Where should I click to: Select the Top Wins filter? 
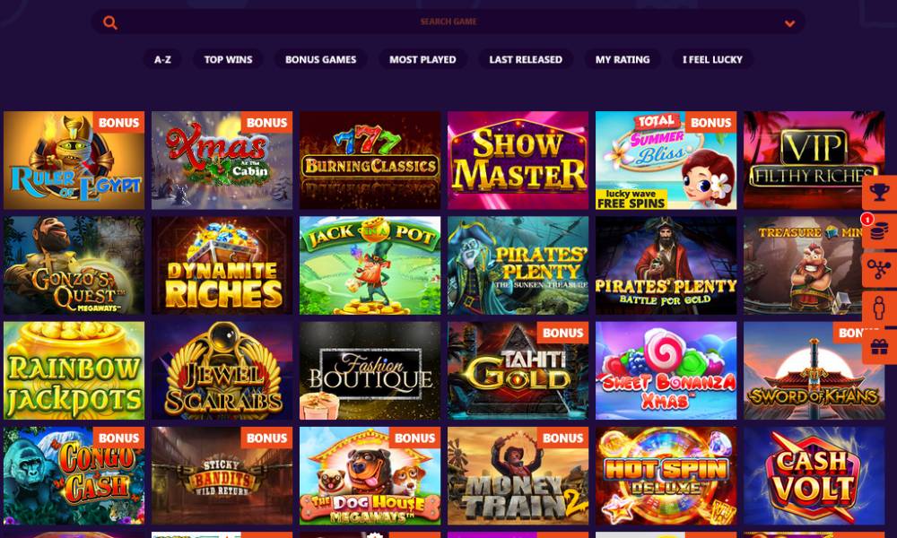click(228, 59)
